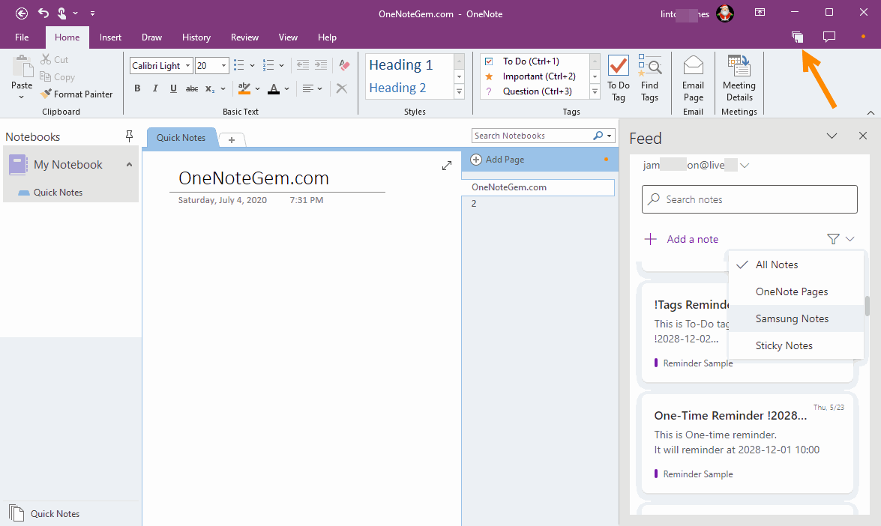Screen dimensions: 881x526
Task: Cut the selection
Action: point(54,59)
